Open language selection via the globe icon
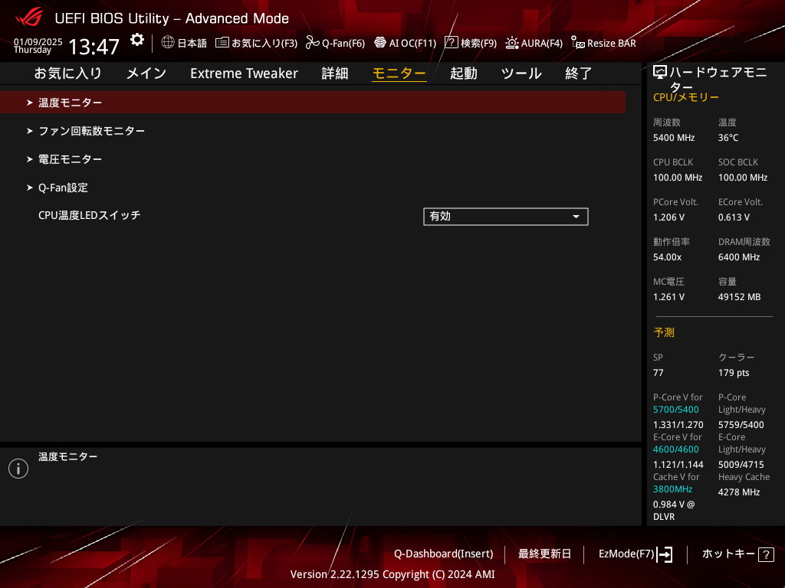Screen dimensions: 785x588 (168, 43)
